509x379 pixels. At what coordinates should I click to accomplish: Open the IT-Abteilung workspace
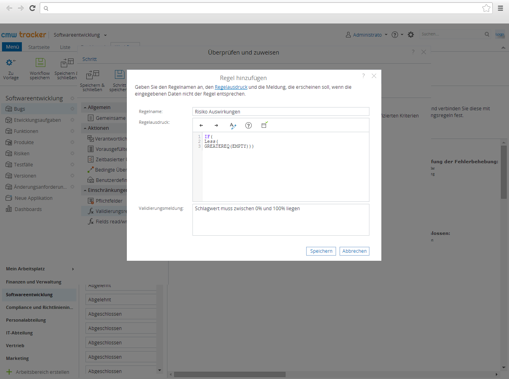click(x=19, y=333)
